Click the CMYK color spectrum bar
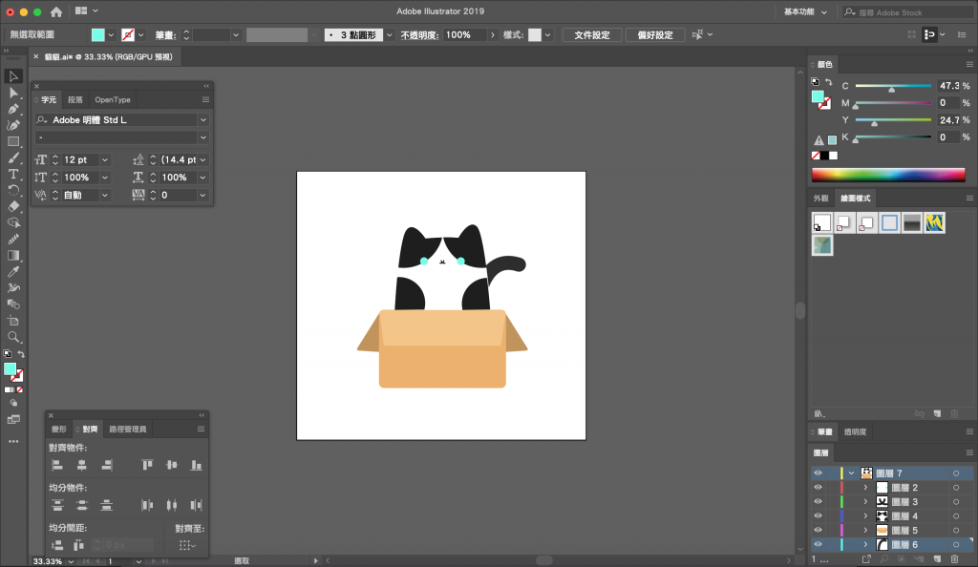Screen dimensions: 978x567 (x=888, y=175)
